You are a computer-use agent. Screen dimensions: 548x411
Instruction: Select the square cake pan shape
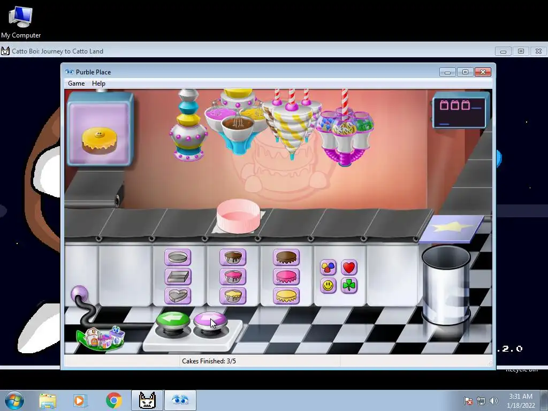[178, 277]
